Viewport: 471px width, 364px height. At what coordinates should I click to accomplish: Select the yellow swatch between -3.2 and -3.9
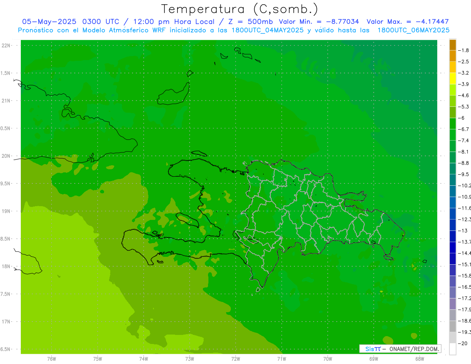click(x=453, y=79)
